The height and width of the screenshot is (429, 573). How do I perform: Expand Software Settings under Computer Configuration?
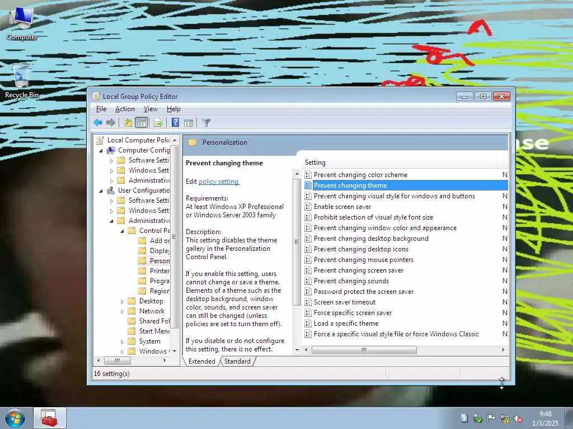point(111,160)
